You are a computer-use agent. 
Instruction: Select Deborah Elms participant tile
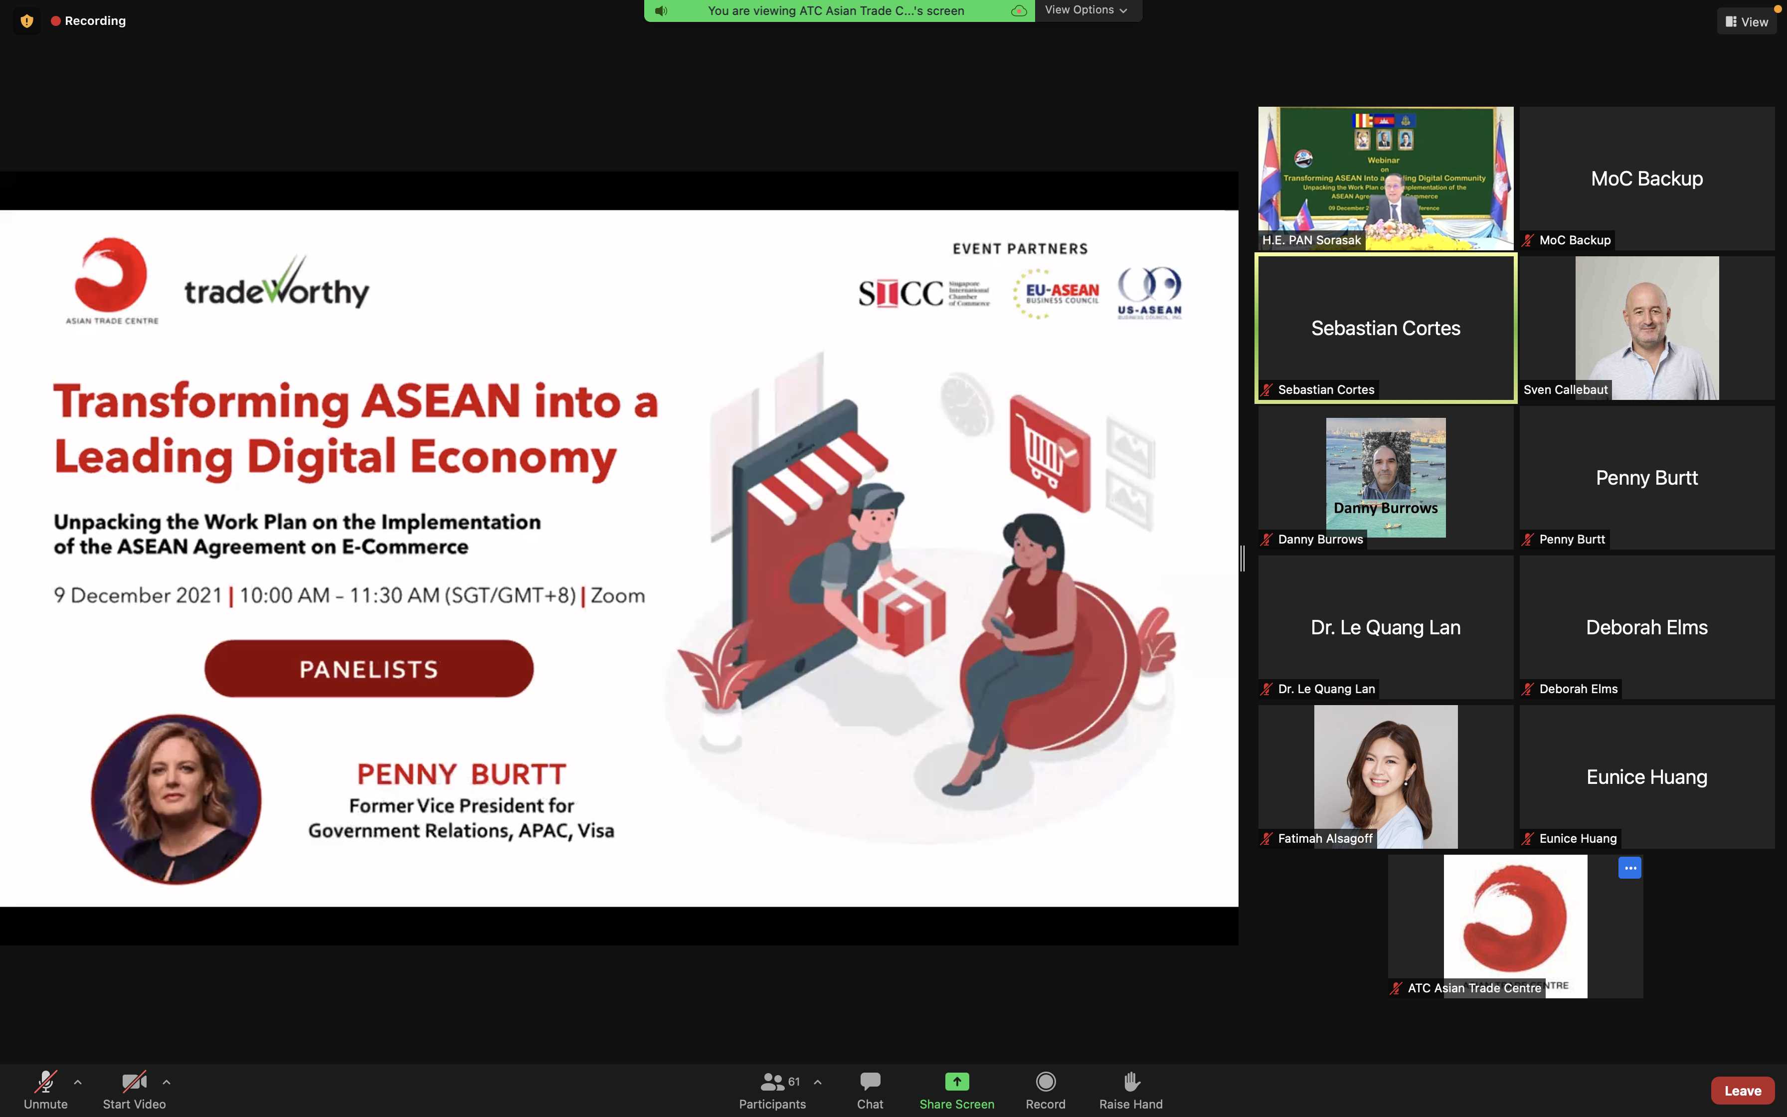click(x=1647, y=627)
